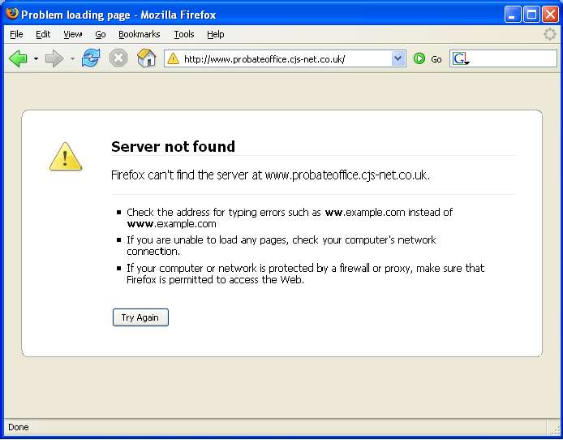Click the grayed Forward arrow button
This screenshot has width=563, height=440.
pos(54,58)
